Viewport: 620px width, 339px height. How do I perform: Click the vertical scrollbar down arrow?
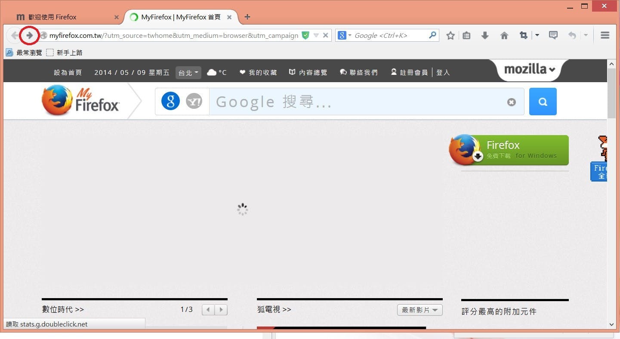pyautogui.click(x=611, y=324)
